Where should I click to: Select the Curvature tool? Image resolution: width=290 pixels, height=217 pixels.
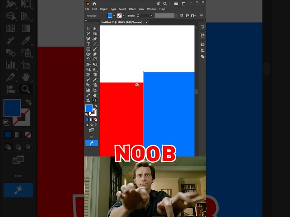[95, 39]
